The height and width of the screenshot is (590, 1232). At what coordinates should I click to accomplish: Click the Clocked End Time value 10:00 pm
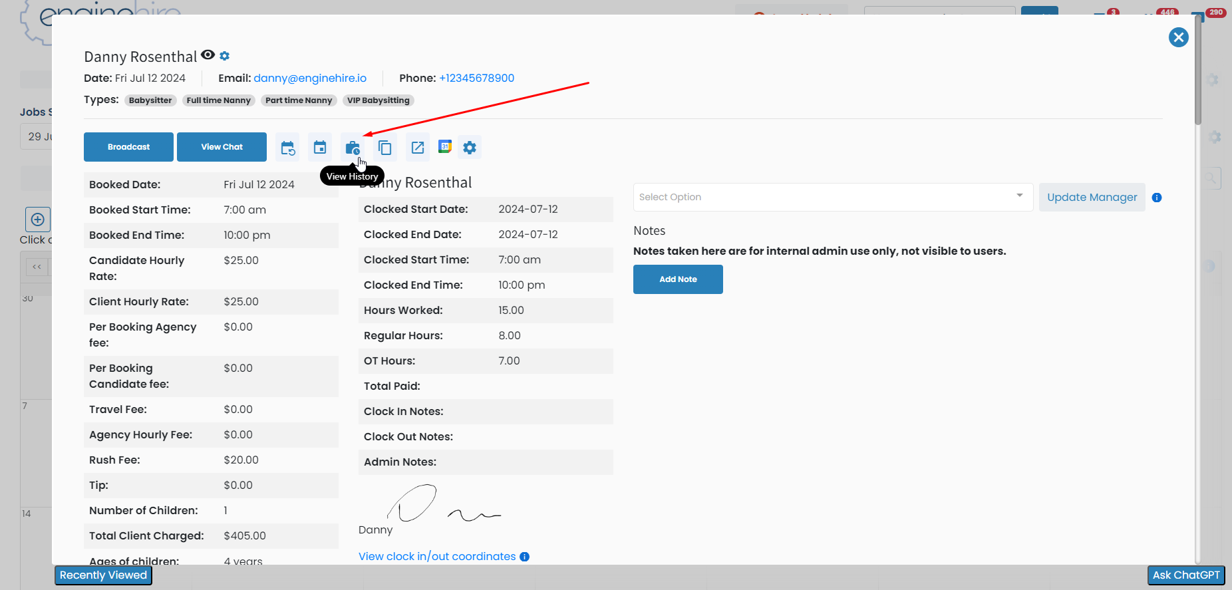pos(522,285)
